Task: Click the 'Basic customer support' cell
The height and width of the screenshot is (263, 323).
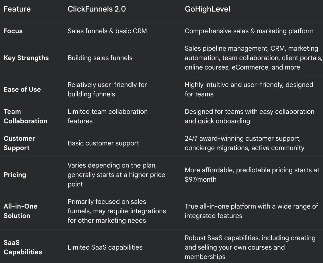Action: [103, 143]
